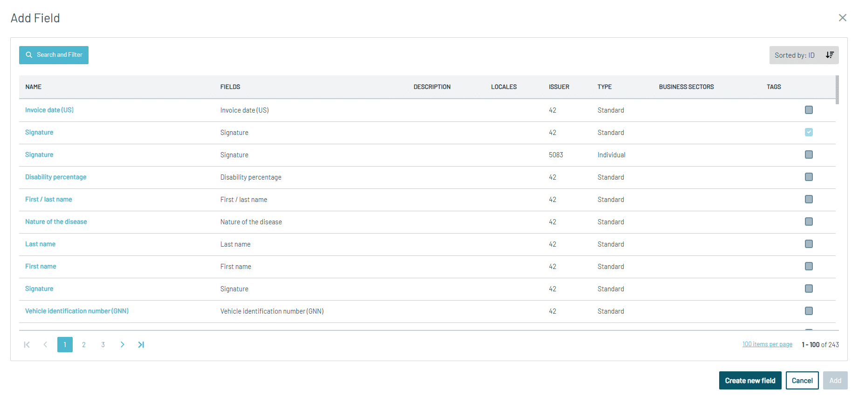Click the Create new field button
This screenshot has width=852, height=396.
750,381
